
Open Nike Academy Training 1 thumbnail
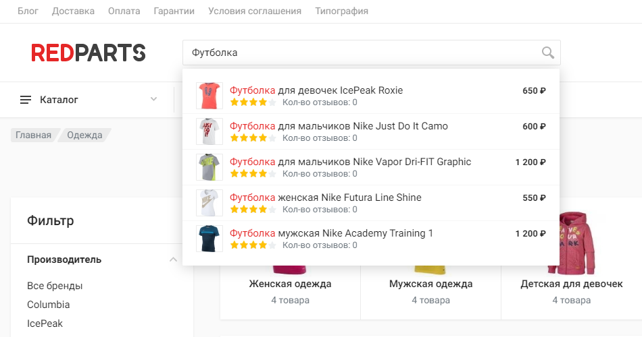209,239
